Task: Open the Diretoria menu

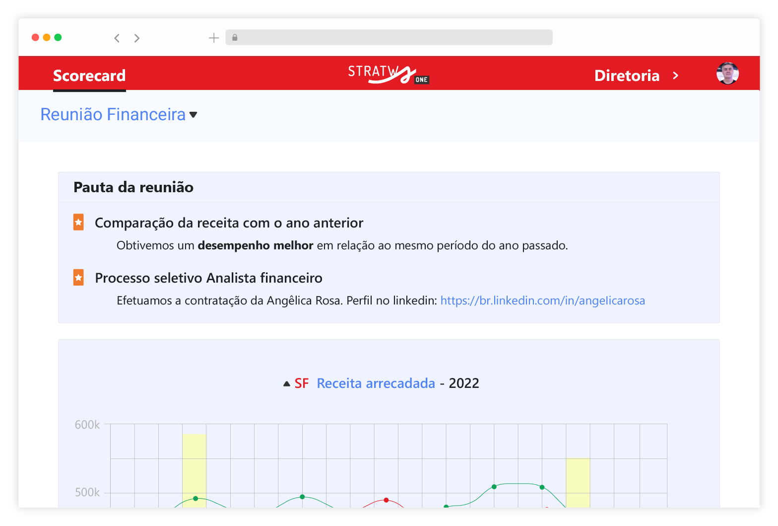Action: click(627, 75)
